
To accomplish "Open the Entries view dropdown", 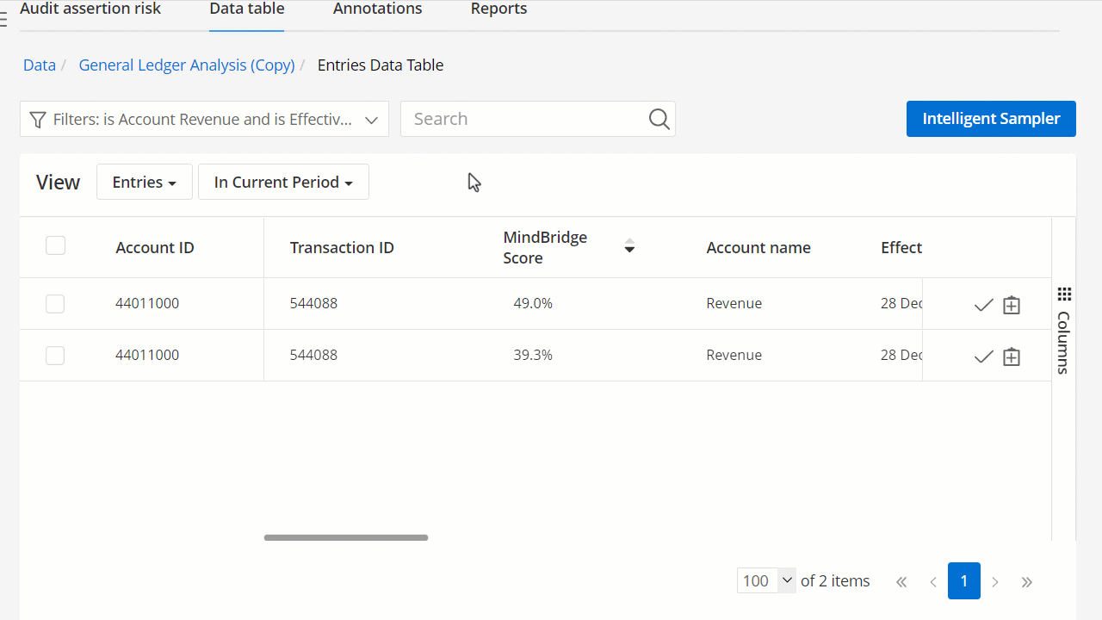I will 145,182.
